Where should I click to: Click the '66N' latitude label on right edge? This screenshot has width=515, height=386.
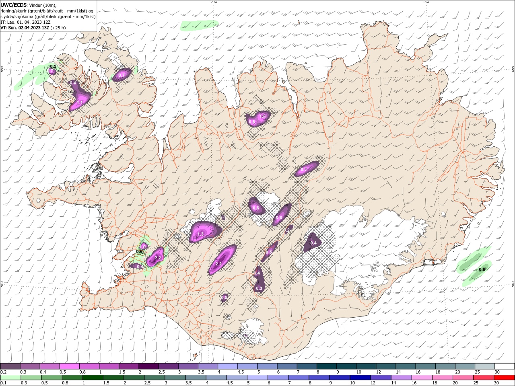[513, 70]
